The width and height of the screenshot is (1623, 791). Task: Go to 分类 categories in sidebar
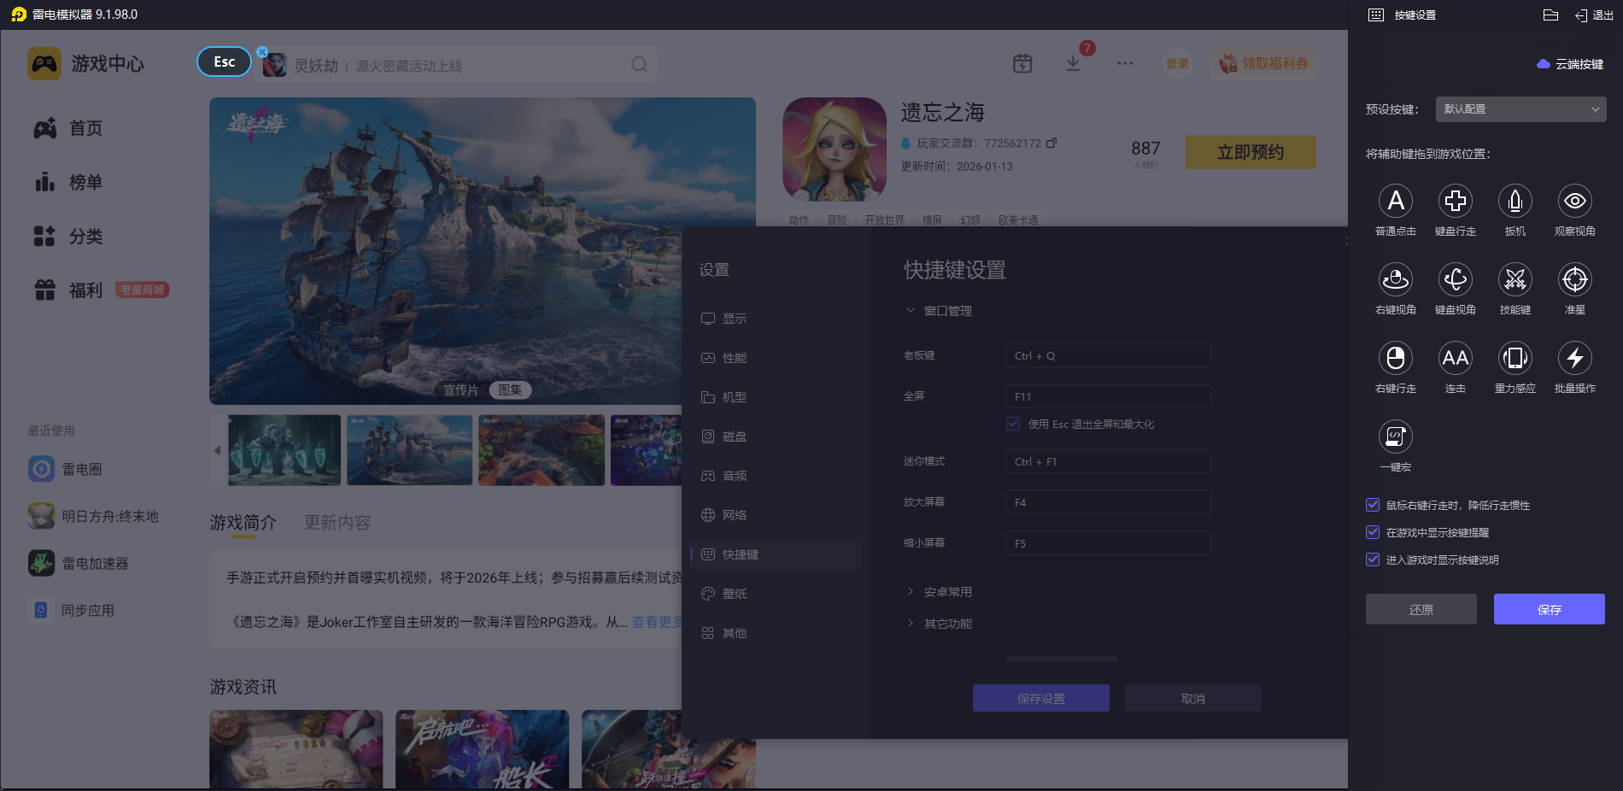tap(68, 236)
